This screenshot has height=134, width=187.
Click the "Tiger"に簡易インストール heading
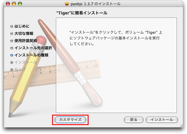(82, 13)
